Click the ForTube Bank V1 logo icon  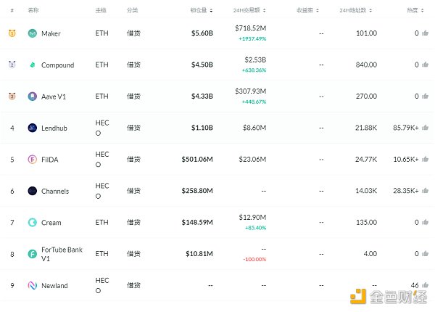pos(33,254)
